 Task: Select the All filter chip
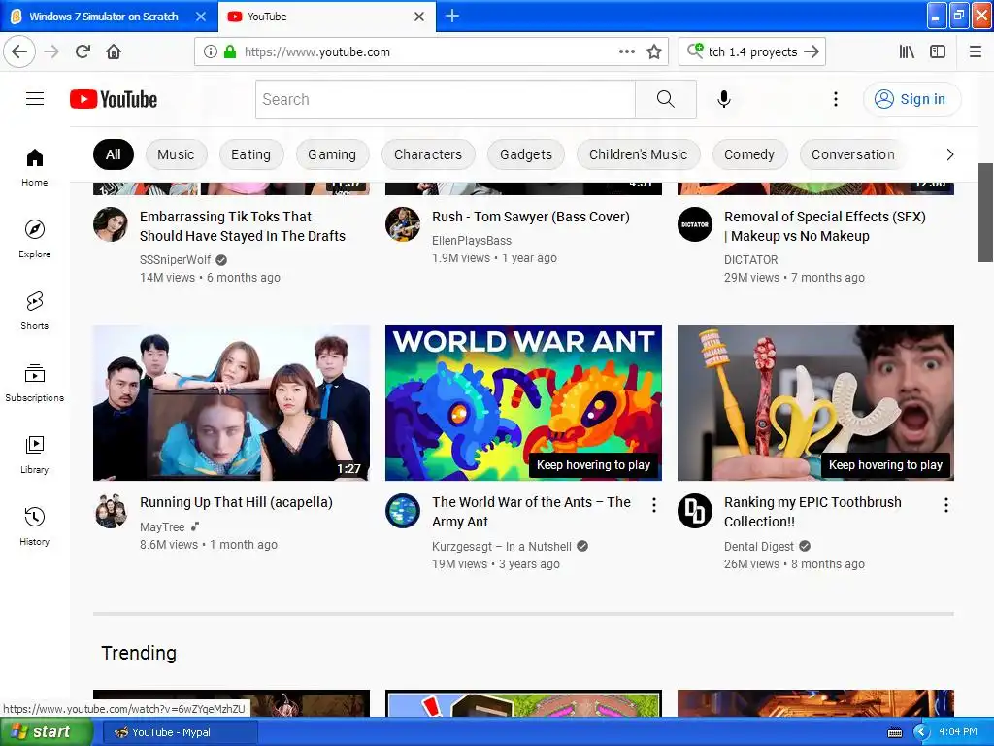114,154
